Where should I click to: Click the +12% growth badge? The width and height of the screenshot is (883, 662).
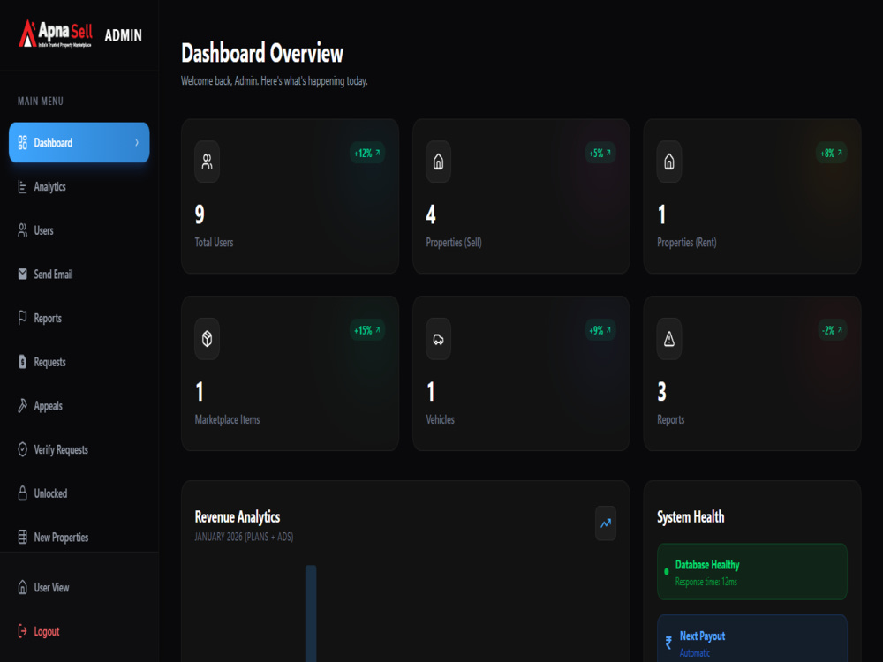[x=367, y=153]
